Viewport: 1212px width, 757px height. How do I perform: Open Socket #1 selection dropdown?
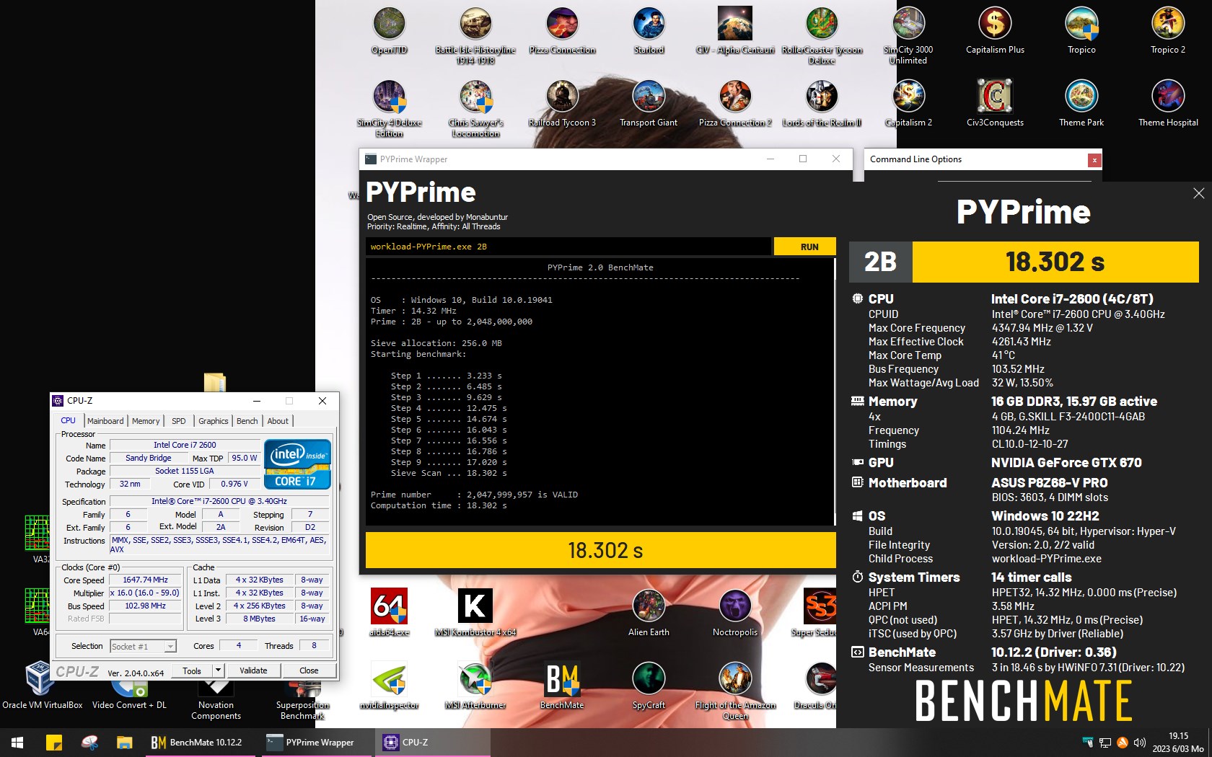coord(143,646)
